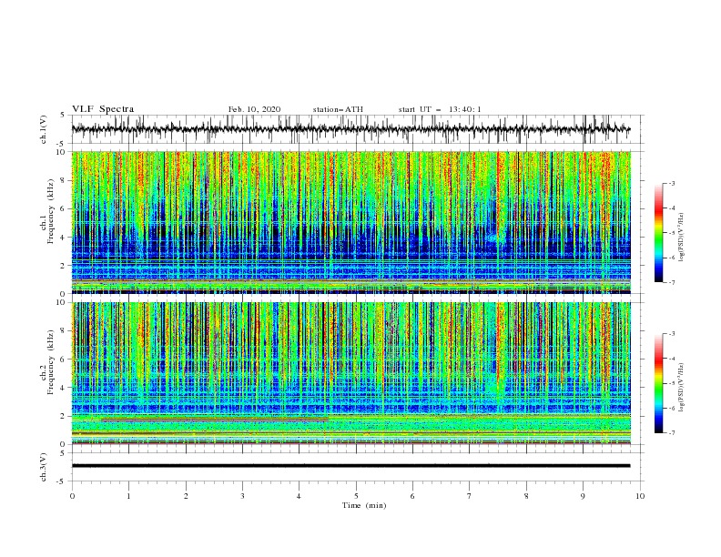
Task: Click the time axis tick label "1"
Action: pyautogui.click(x=128, y=496)
